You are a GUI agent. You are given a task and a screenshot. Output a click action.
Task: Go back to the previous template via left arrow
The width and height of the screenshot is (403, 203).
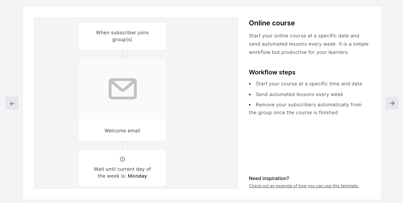[x=12, y=103]
